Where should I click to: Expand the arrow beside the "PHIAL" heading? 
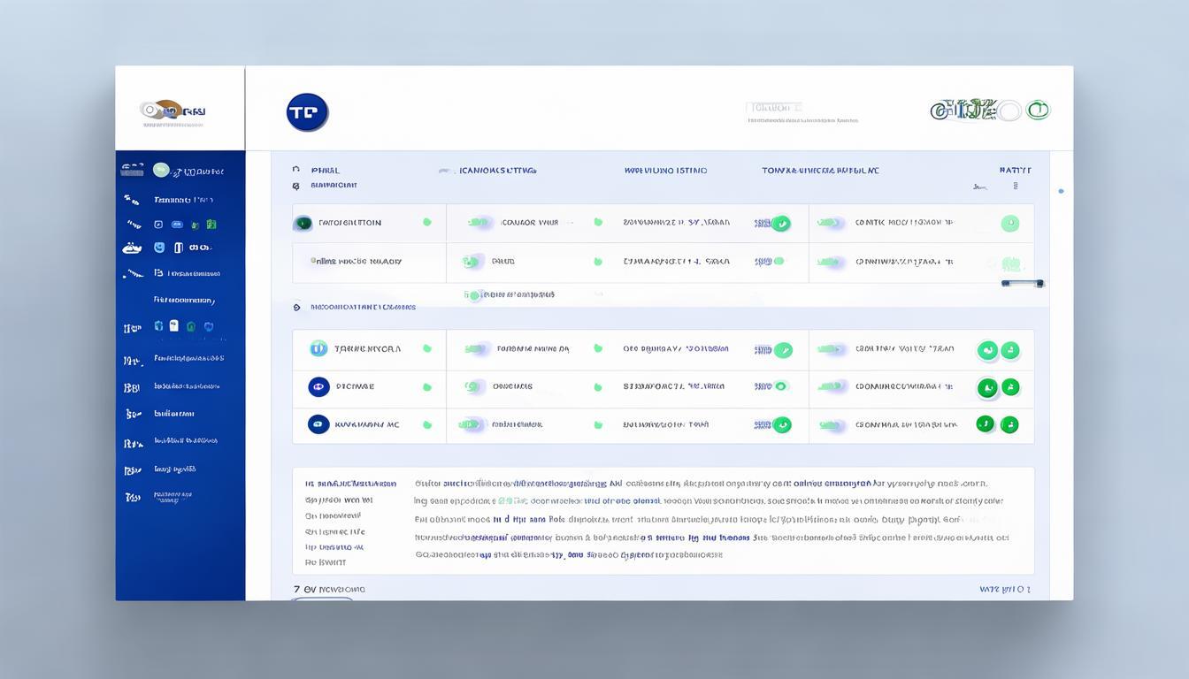(x=295, y=170)
